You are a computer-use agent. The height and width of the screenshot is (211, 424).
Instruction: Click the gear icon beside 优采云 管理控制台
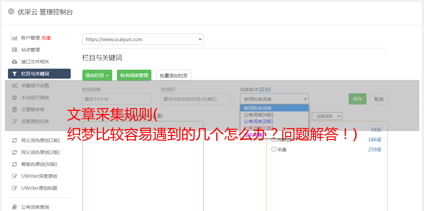(x=11, y=12)
